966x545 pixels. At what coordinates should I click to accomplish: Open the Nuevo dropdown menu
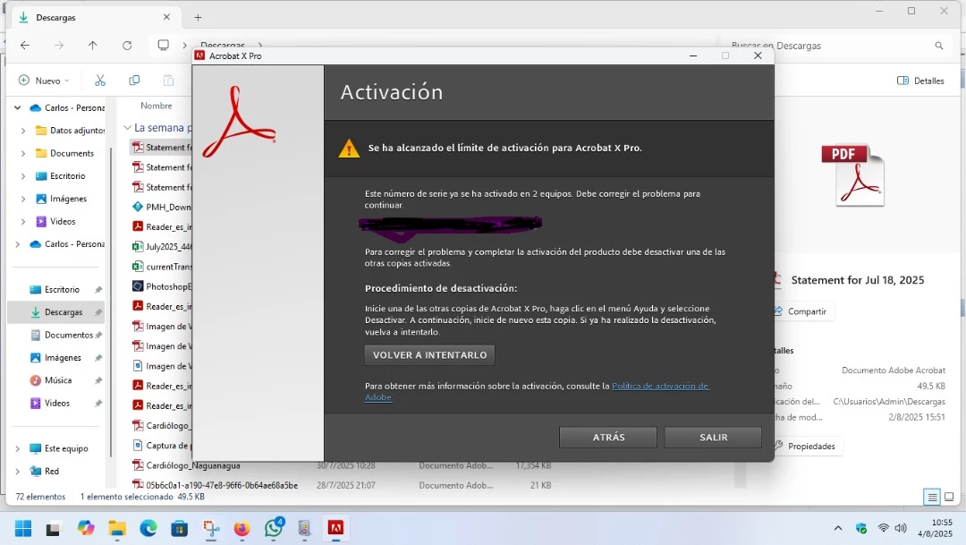click(44, 81)
